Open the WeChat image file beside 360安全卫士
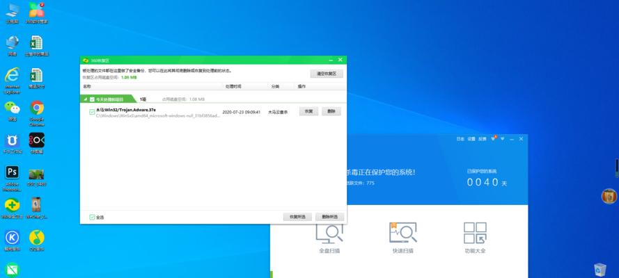Screen dimensions: 619x278 (37, 208)
